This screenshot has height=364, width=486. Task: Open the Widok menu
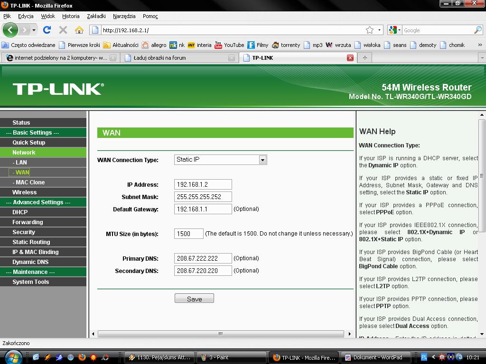click(x=48, y=16)
